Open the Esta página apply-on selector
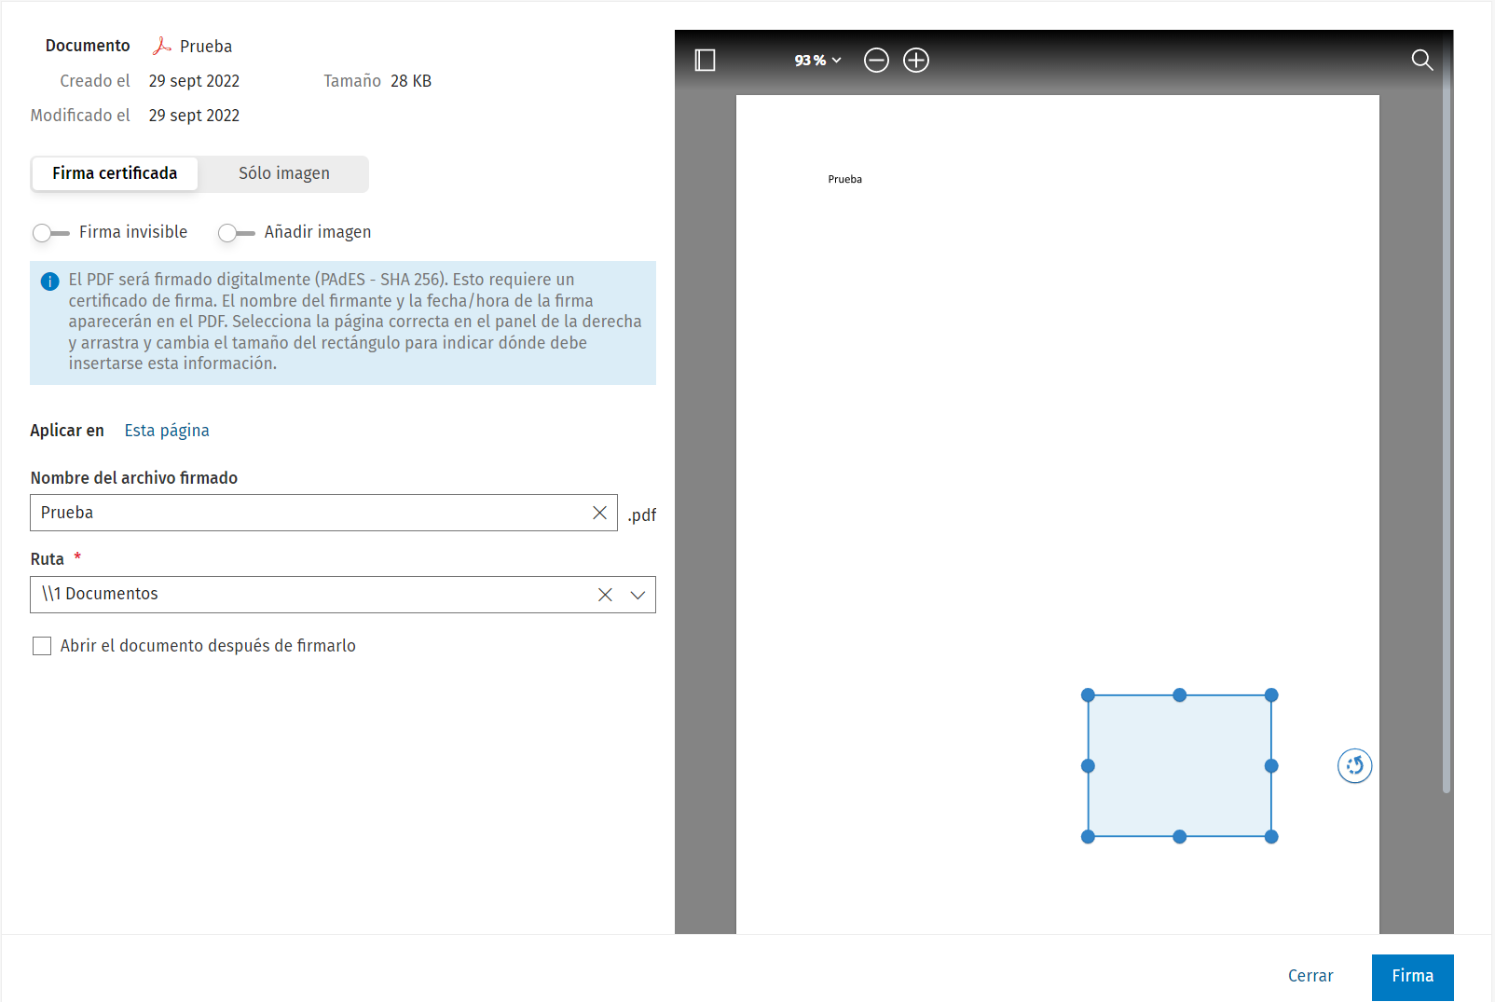 [x=167, y=431]
